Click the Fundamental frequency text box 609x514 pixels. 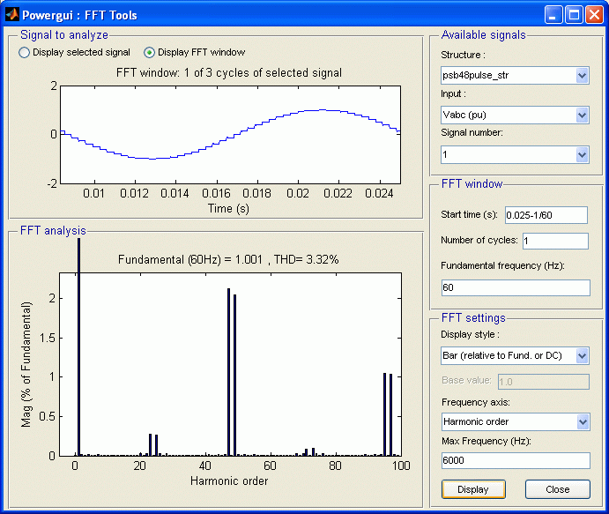click(x=515, y=287)
